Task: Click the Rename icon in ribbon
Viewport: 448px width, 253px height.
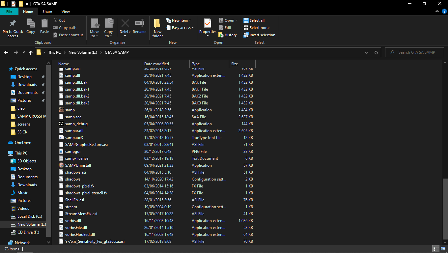Action: coord(140,23)
